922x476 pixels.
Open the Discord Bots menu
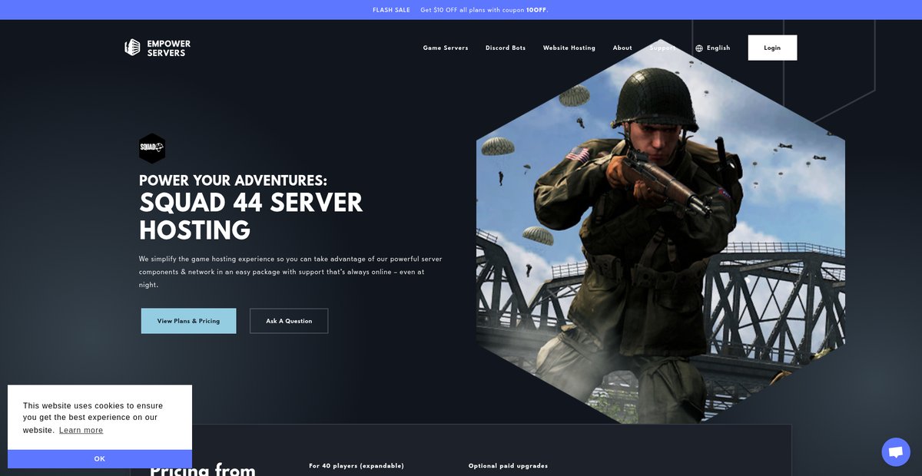click(x=506, y=48)
